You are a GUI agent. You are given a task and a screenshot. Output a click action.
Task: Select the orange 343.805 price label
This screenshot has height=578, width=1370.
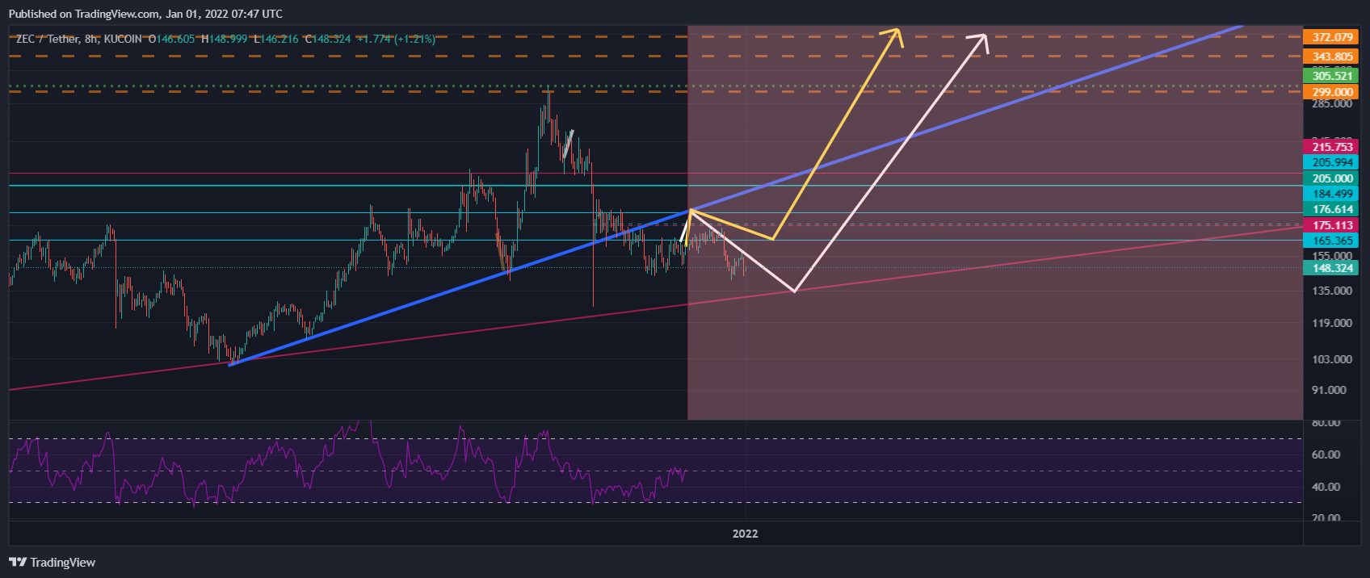point(1331,57)
